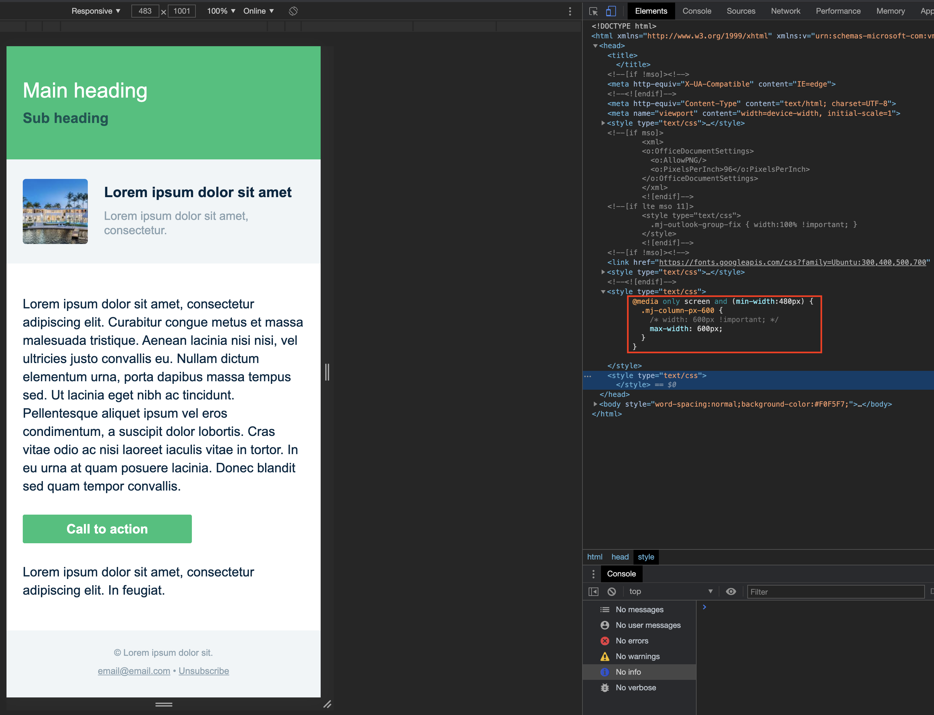
Task: Select the inspect element cursor tool
Action: [594, 11]
